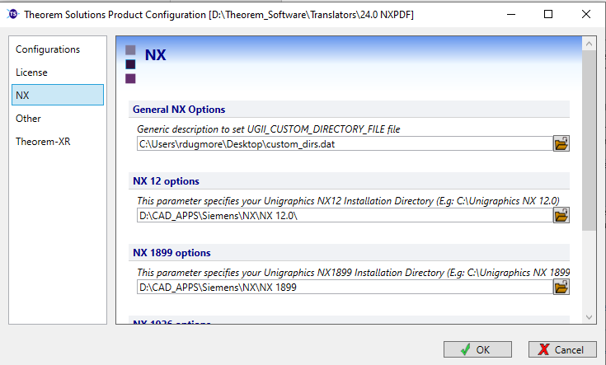Confirm settings with the OK button
This screenshot has width=606, height=365.
pyautogui.click(x=477, y=349)
